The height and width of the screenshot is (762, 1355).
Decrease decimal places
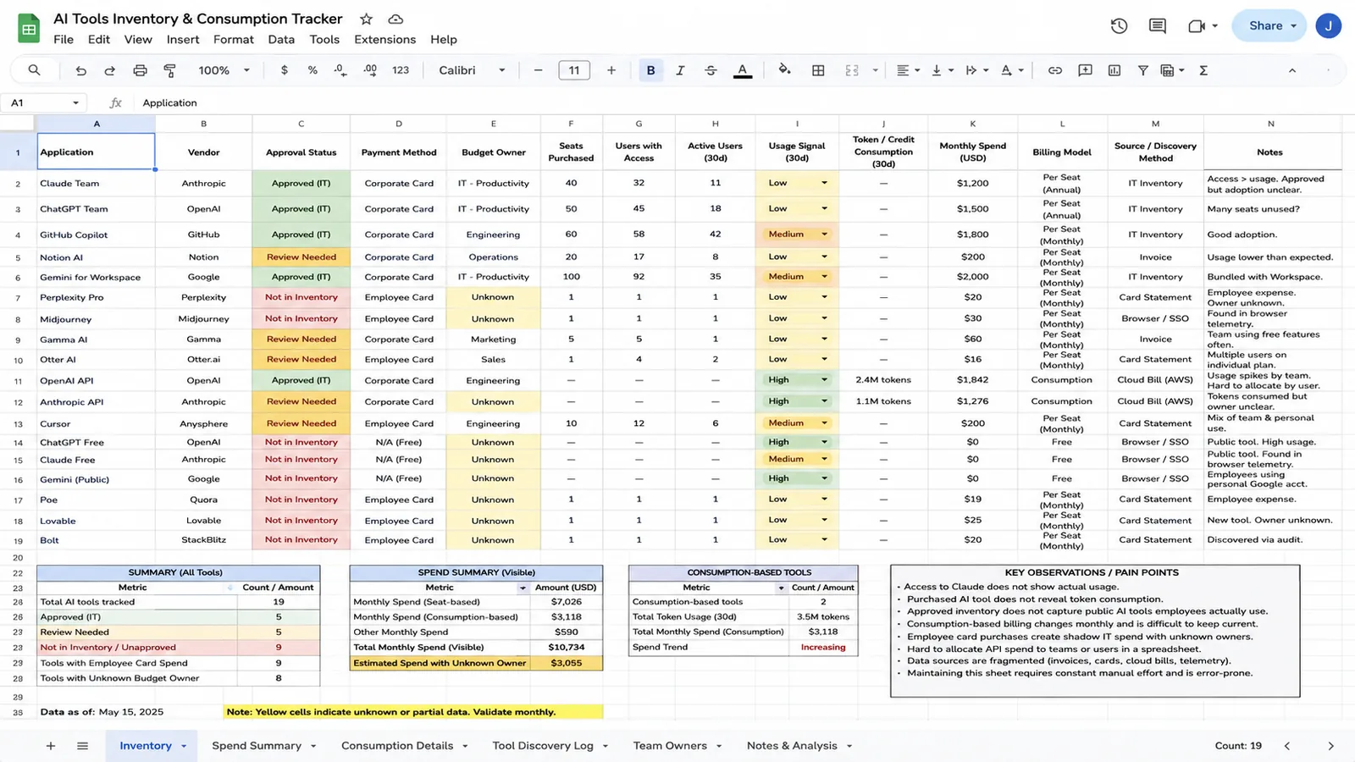click(340, 70)
